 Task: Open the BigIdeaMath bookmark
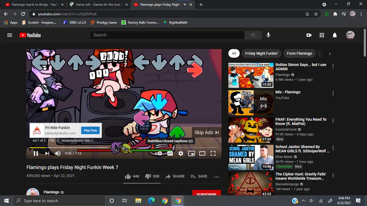[175, 22]
